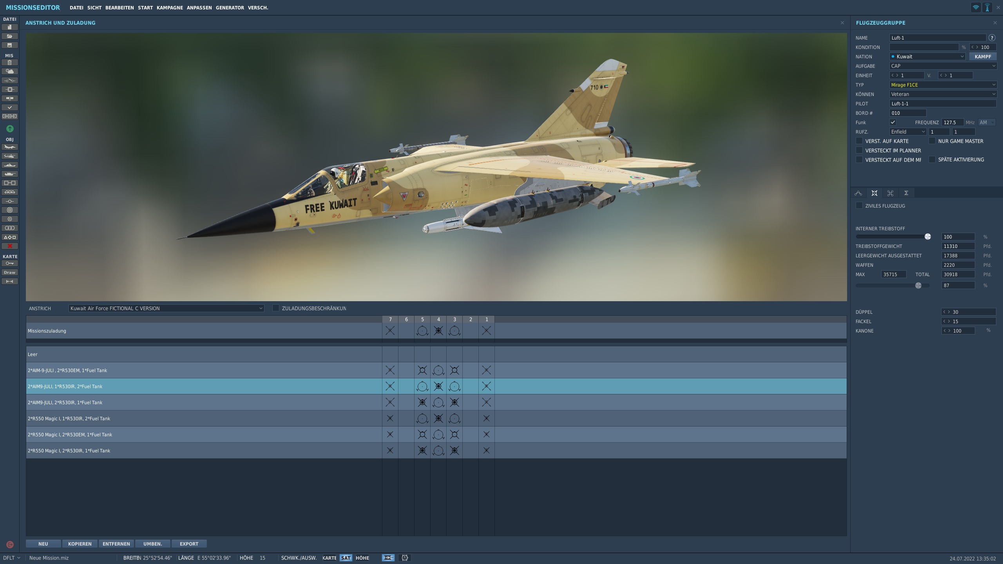This screenshot has height=564, width=1003.
Task: Open the Aufgabe CAP dropdown
Action: tap(943, 66)
